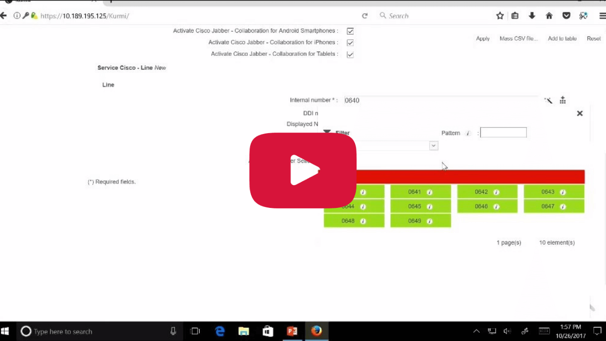Open the downloads arrow icon

[x=532, y=16]
